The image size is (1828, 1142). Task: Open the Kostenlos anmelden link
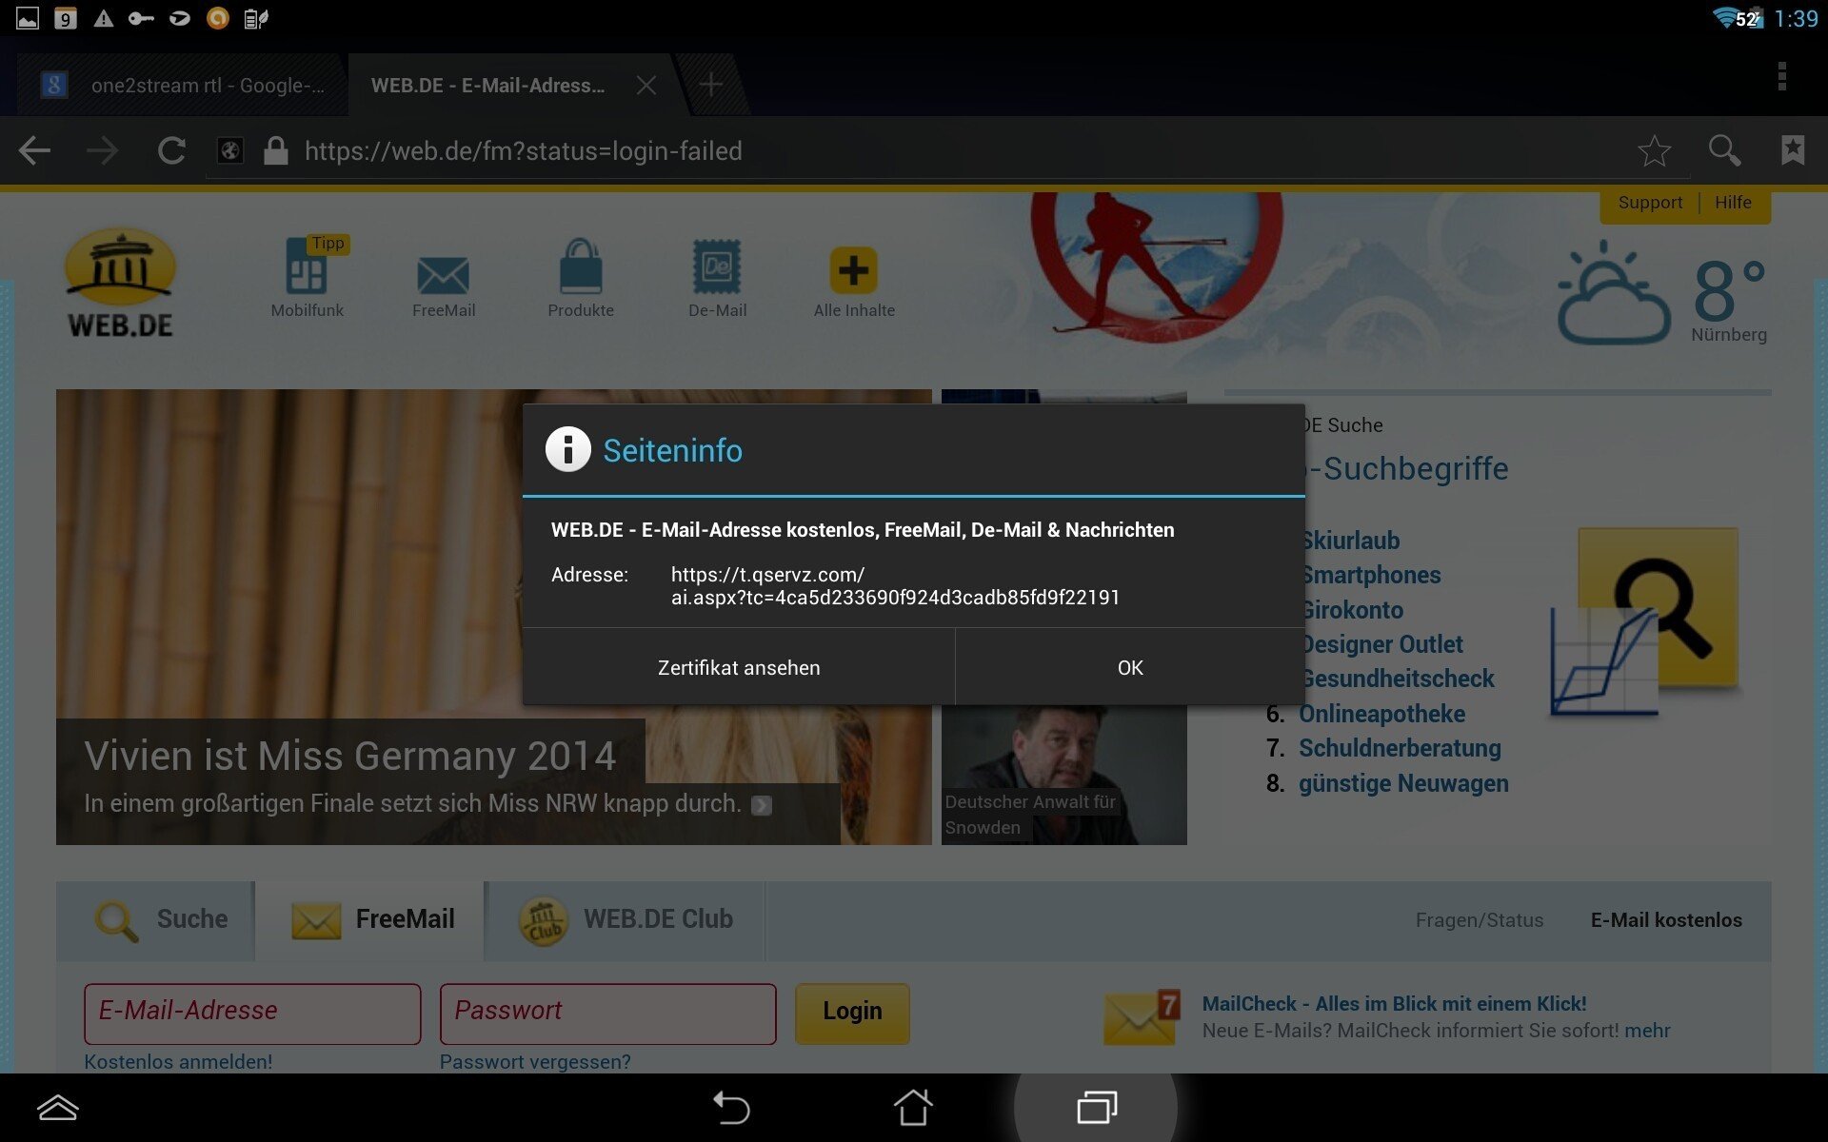178,1061
